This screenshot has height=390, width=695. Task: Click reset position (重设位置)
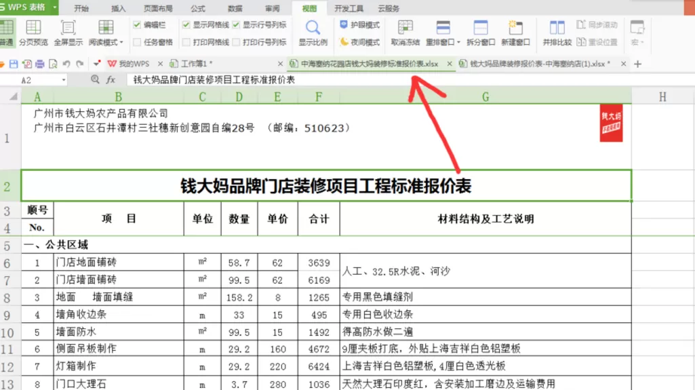click(597, 42)
